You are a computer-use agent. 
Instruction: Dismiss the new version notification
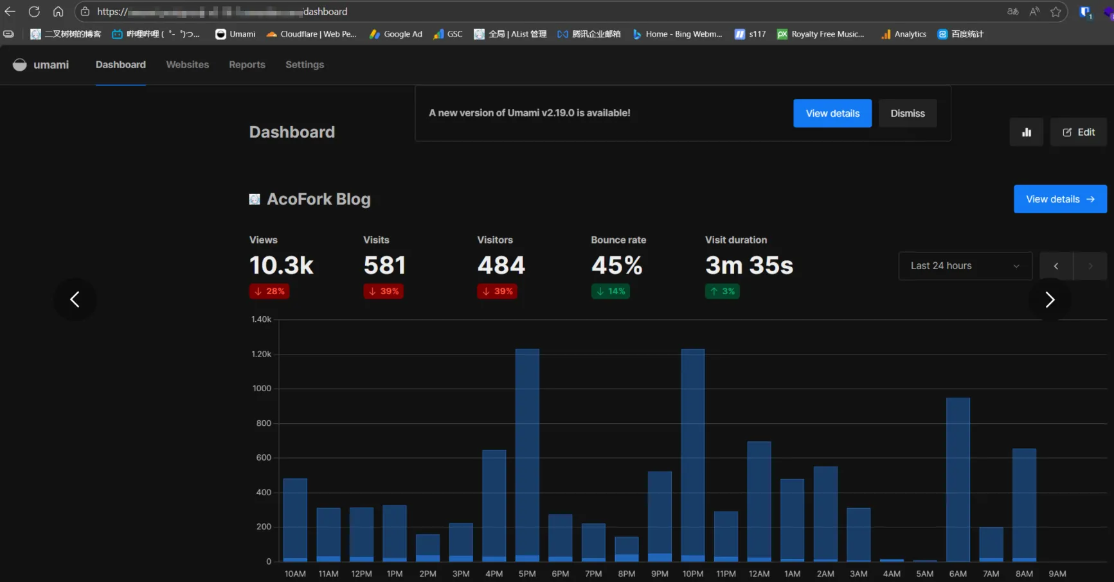(x=907, y=113)
